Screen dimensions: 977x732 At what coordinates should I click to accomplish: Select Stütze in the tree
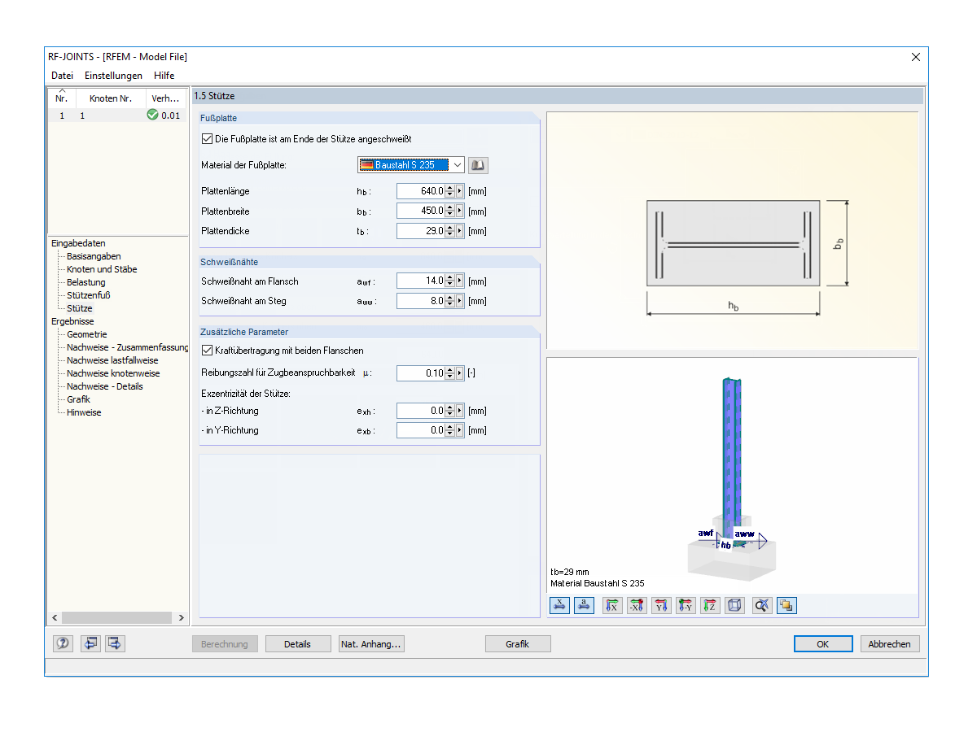(80, 308)
